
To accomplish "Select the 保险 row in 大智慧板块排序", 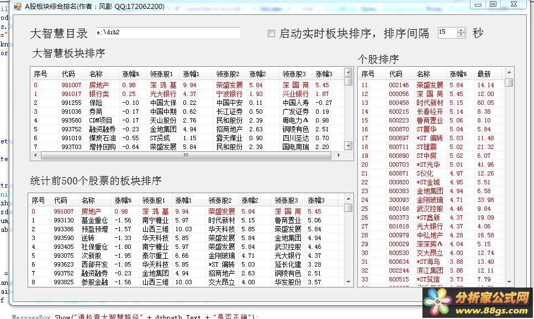I will coord(187,103).
